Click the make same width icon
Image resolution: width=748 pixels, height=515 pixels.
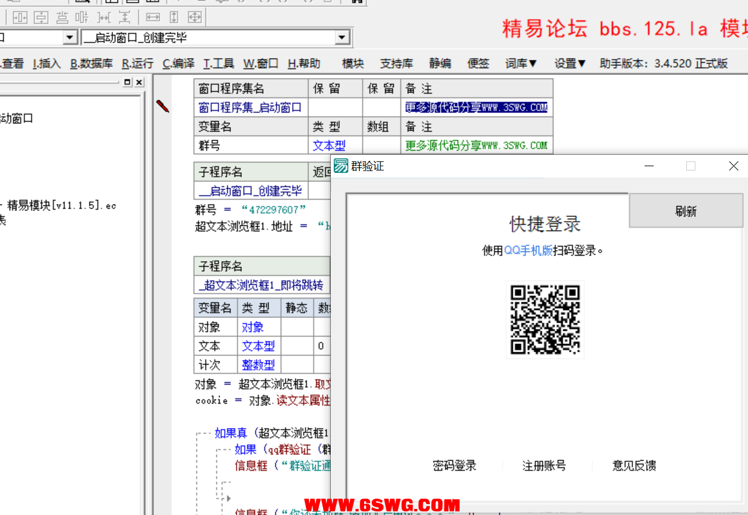154,18
